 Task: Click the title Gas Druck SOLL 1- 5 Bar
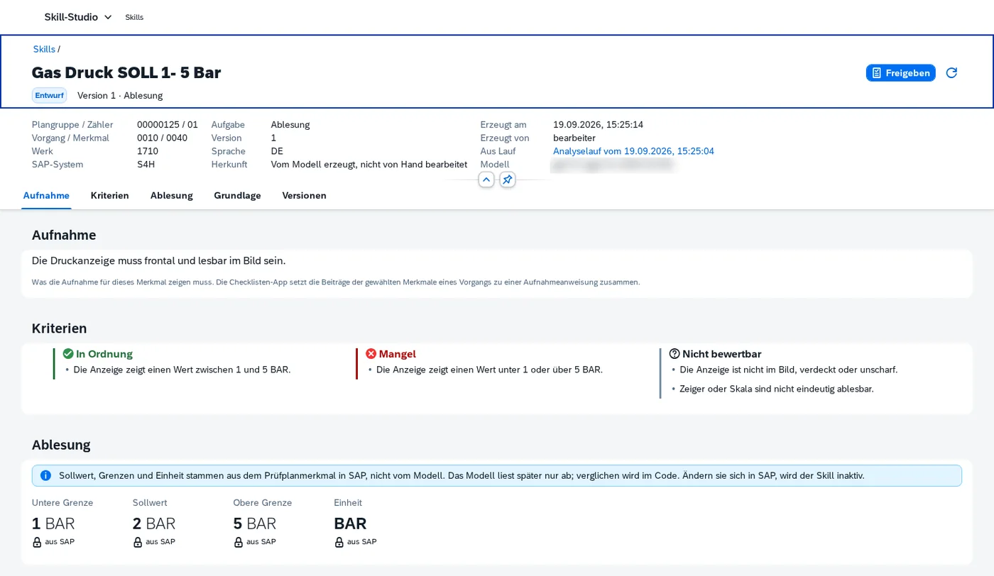(126, 72)
